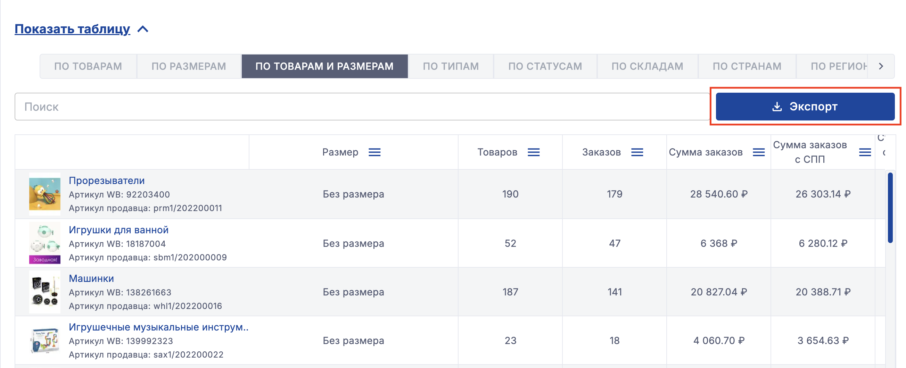This screenshot has width=906, height=368.
Task: Switch to the По товарам tab
Action: coord(88,66)
